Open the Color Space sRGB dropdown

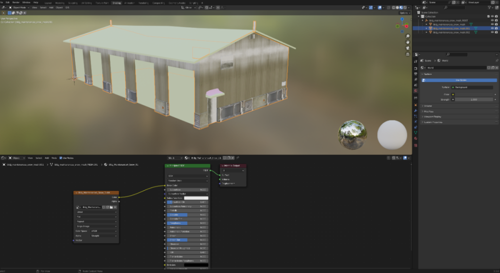(103, 231)
